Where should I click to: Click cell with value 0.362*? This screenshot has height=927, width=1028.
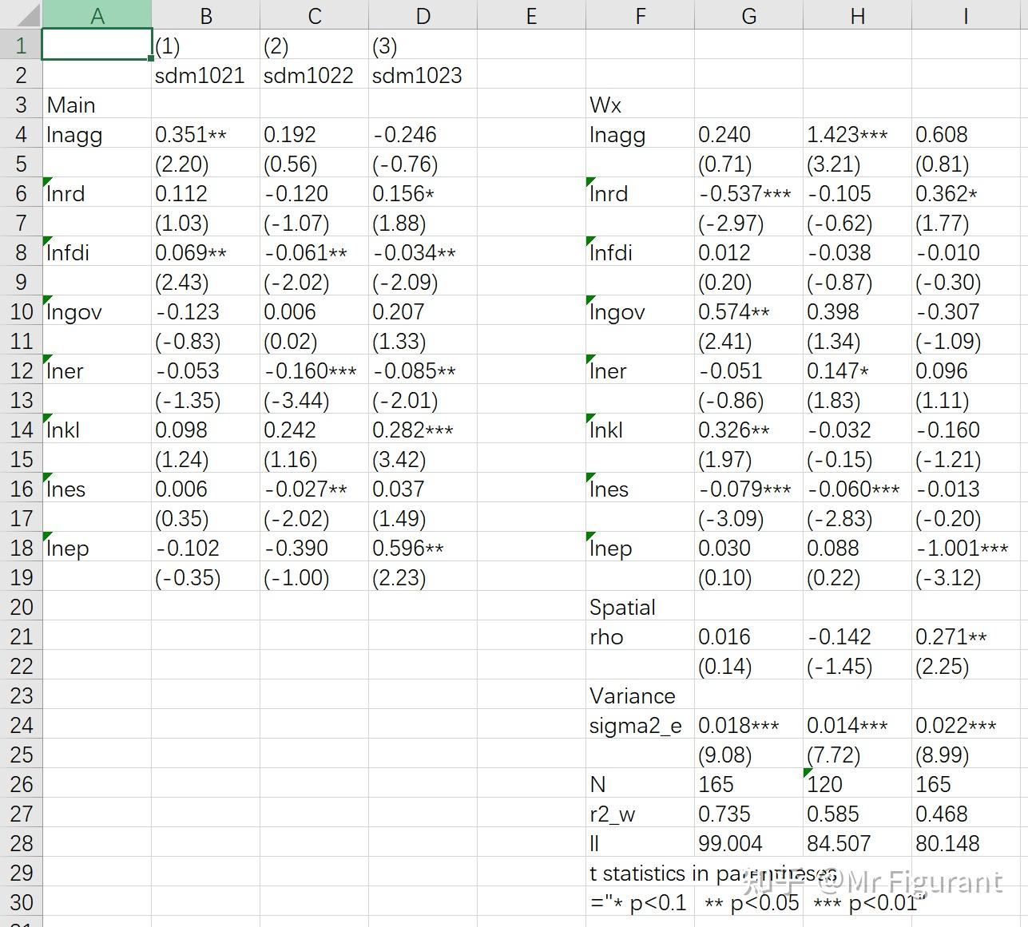(x=966, y=192)
